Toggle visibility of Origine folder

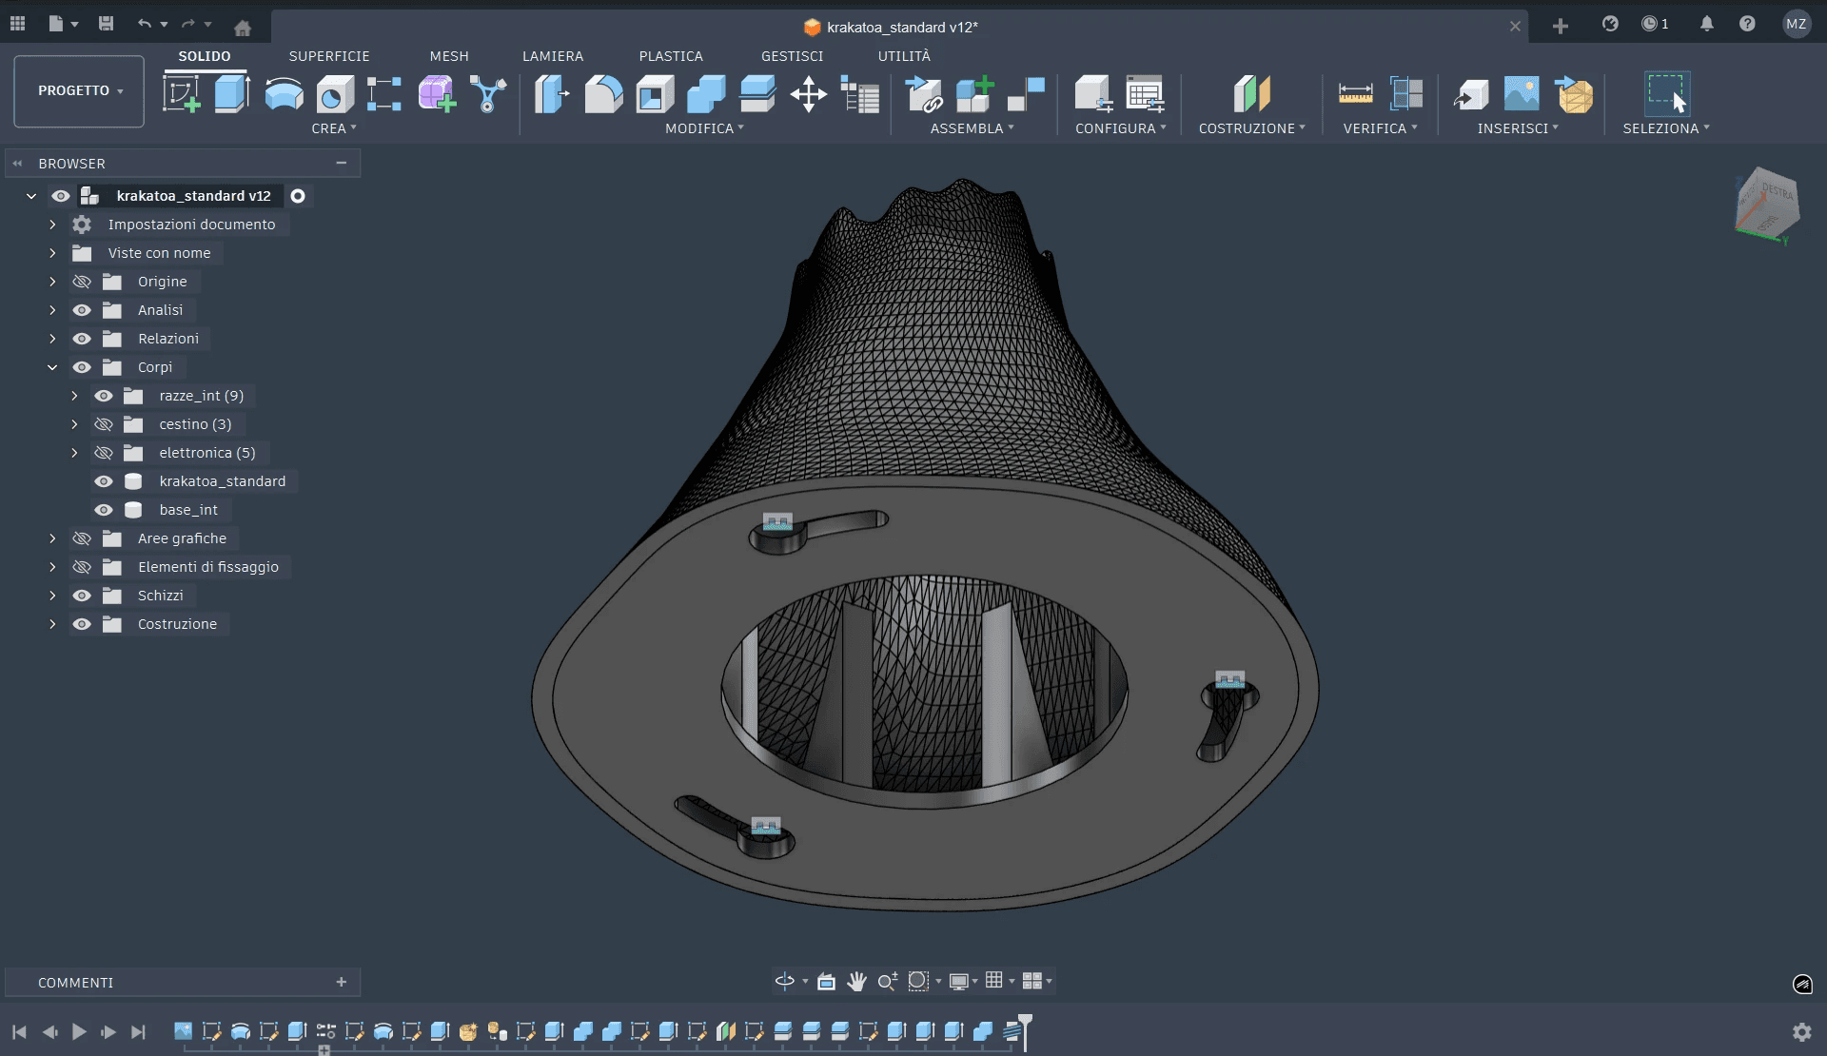tap(82, 282)
